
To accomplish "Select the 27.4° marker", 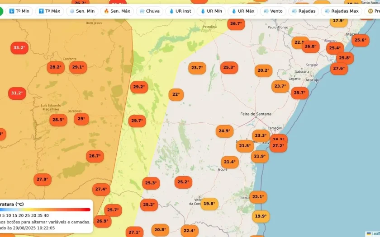I will [x=101, y=189].
